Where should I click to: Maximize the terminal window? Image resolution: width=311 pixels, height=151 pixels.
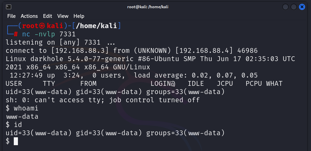pyautogui.click(x=294, y=7)
